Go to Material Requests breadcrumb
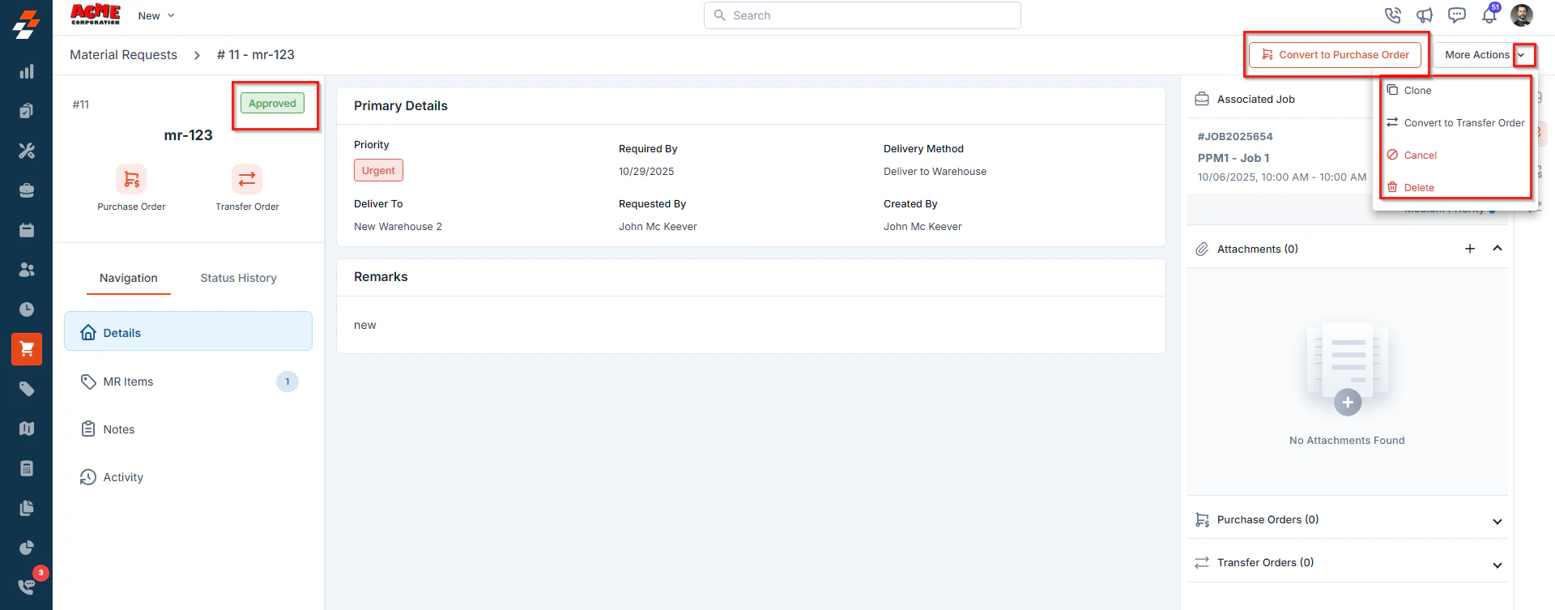The width and height of the screenshot is (1555, 610). [x=123, y=55]
